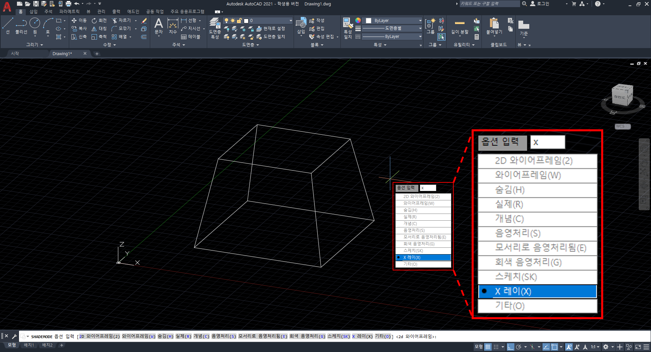Viewport: 651px width, 352px height.
Task: Toggle snap mode dots icon in status bar
Action: (496, 347)
